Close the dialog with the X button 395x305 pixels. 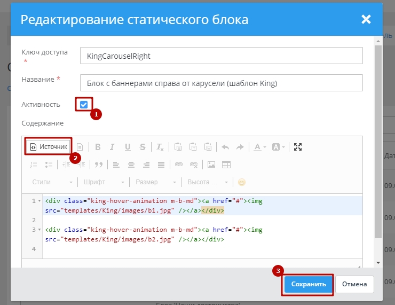366,20
